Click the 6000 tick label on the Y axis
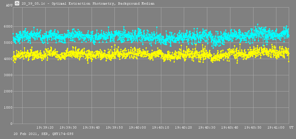 pos(8,27)
